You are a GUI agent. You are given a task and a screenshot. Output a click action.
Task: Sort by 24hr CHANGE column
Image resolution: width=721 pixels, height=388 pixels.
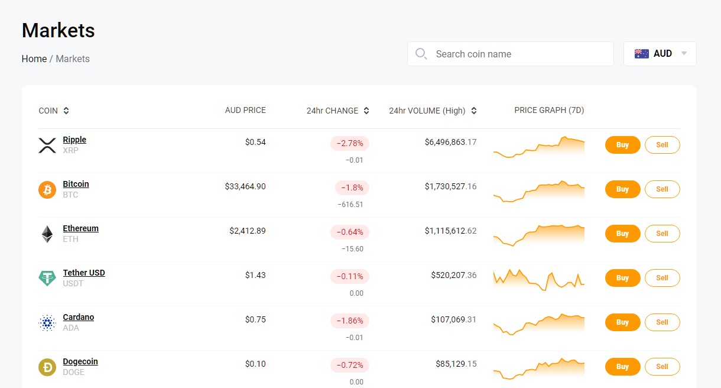[338, 111]
